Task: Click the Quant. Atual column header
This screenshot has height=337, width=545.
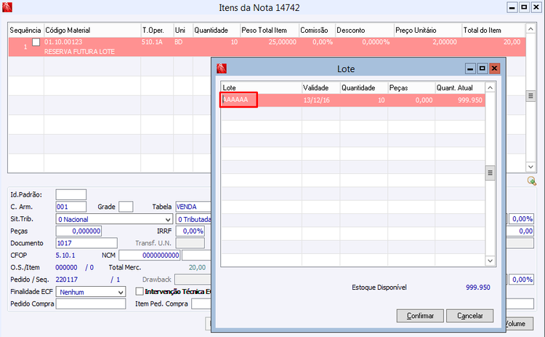Action: click(x=460, y=88)
